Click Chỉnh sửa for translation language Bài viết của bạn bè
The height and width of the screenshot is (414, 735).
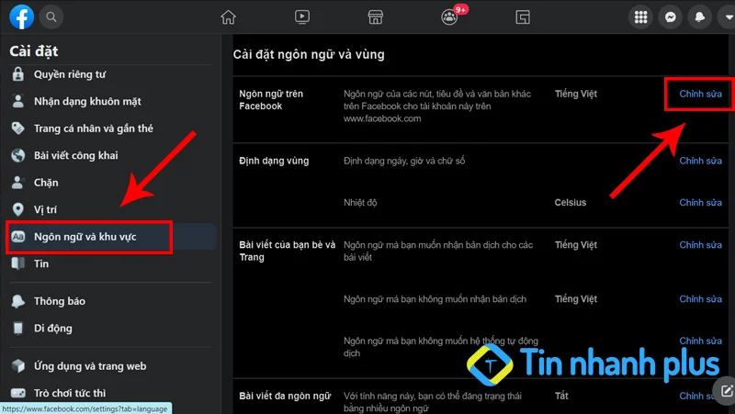[x=700, y=244]
